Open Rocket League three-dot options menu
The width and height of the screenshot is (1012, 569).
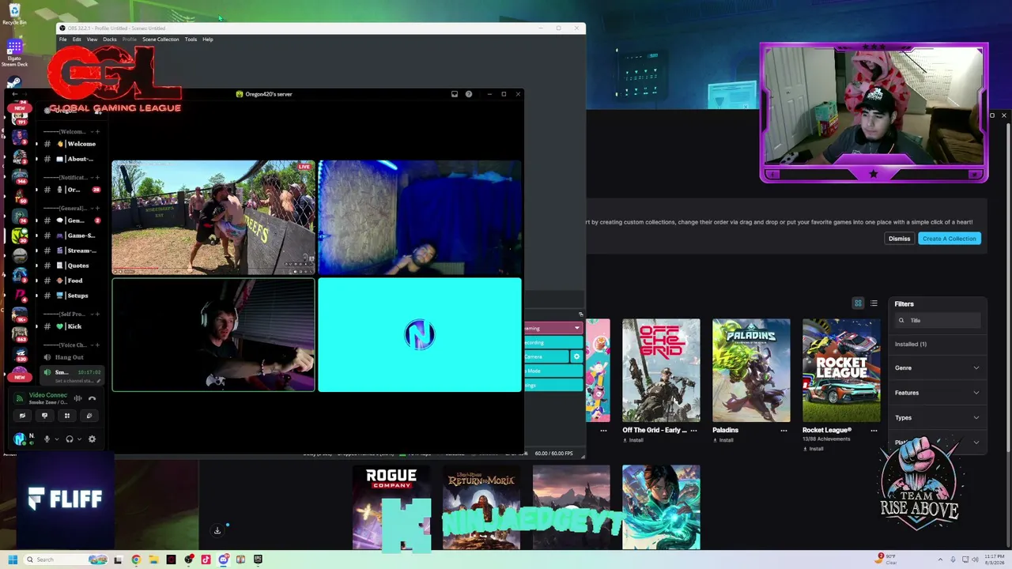click(x=874, y=431)
